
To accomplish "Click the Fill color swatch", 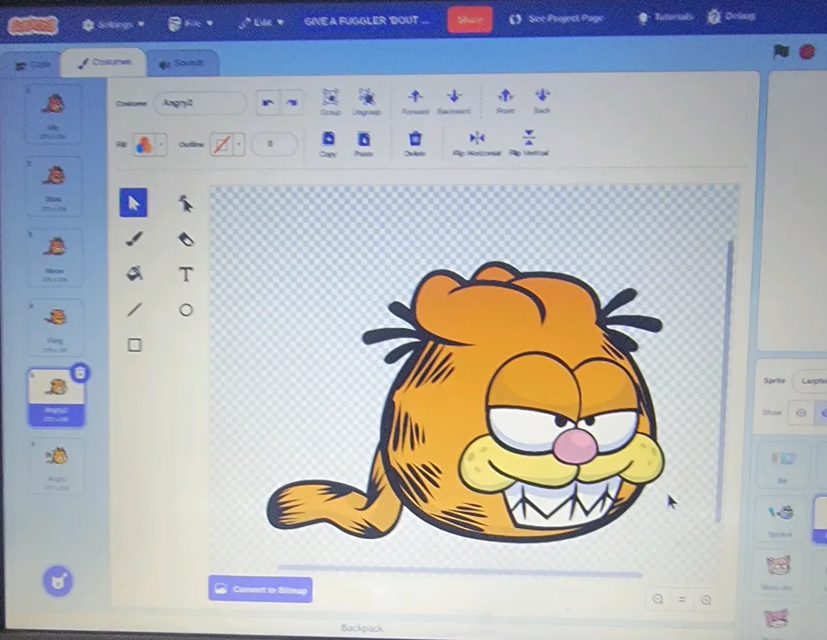I will click(144, 144).
